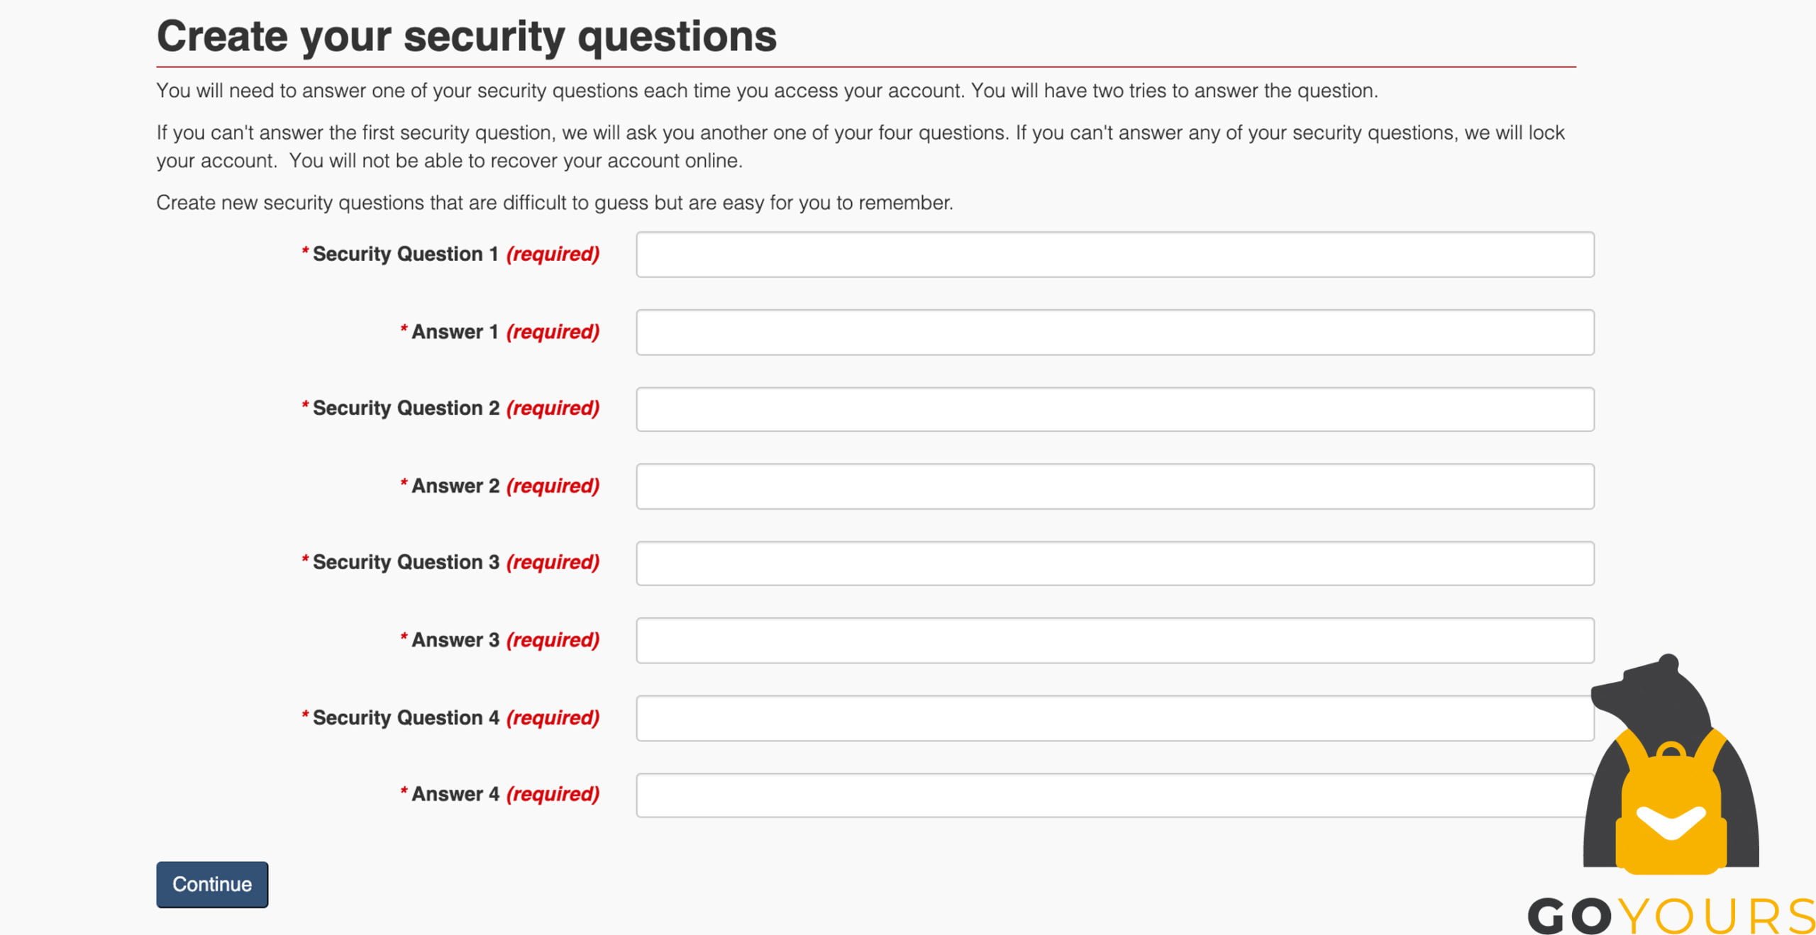This screenshot has height=935, width=1816.
Task: Click the Answer 3 text field
Action: point(1114,640)
